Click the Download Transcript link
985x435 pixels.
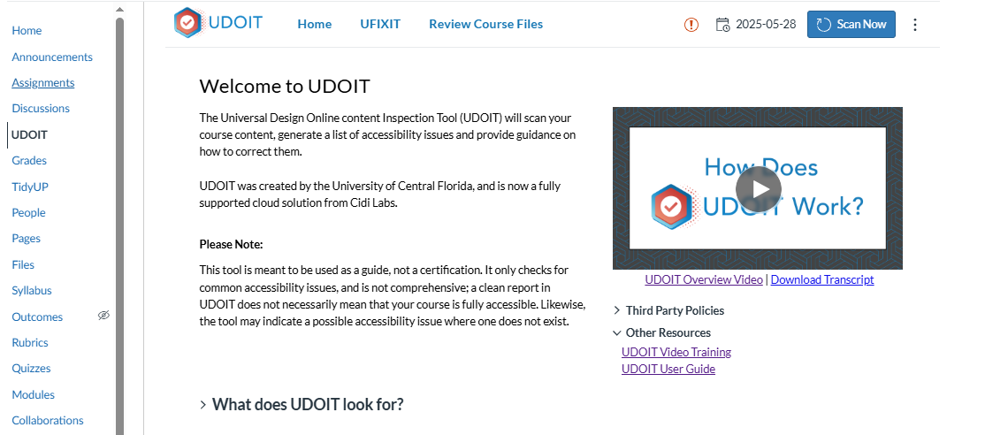822,280
